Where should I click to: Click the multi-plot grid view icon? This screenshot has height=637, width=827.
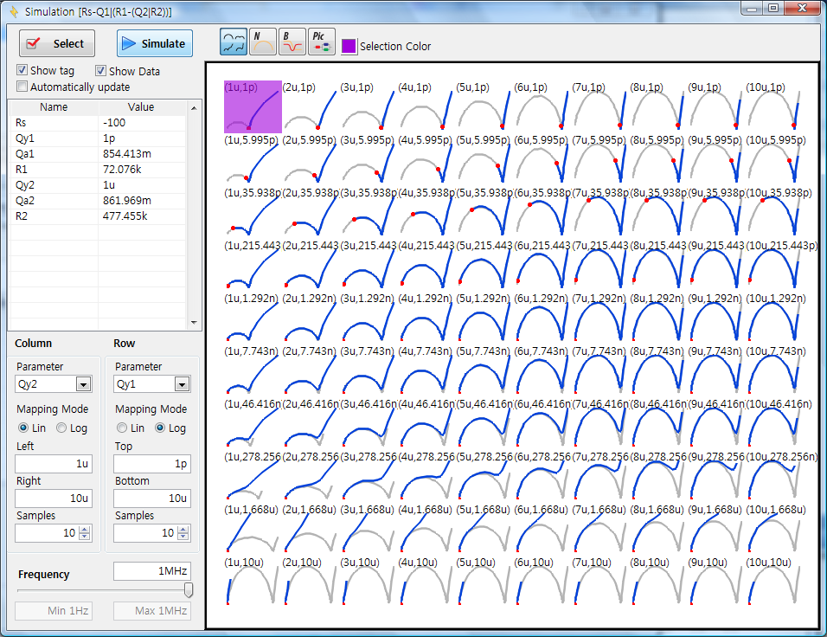tap(234, 42)
